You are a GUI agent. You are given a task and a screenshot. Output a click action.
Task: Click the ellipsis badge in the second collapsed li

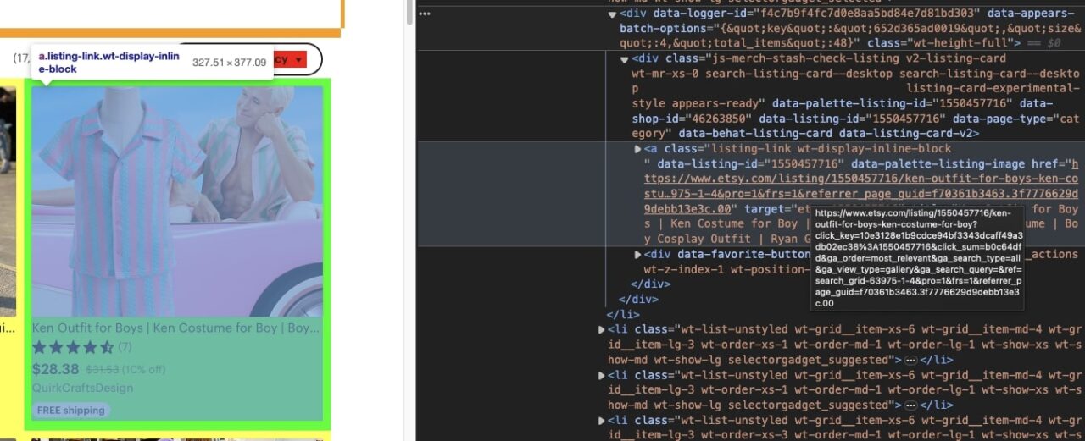(x=910, y=405)
